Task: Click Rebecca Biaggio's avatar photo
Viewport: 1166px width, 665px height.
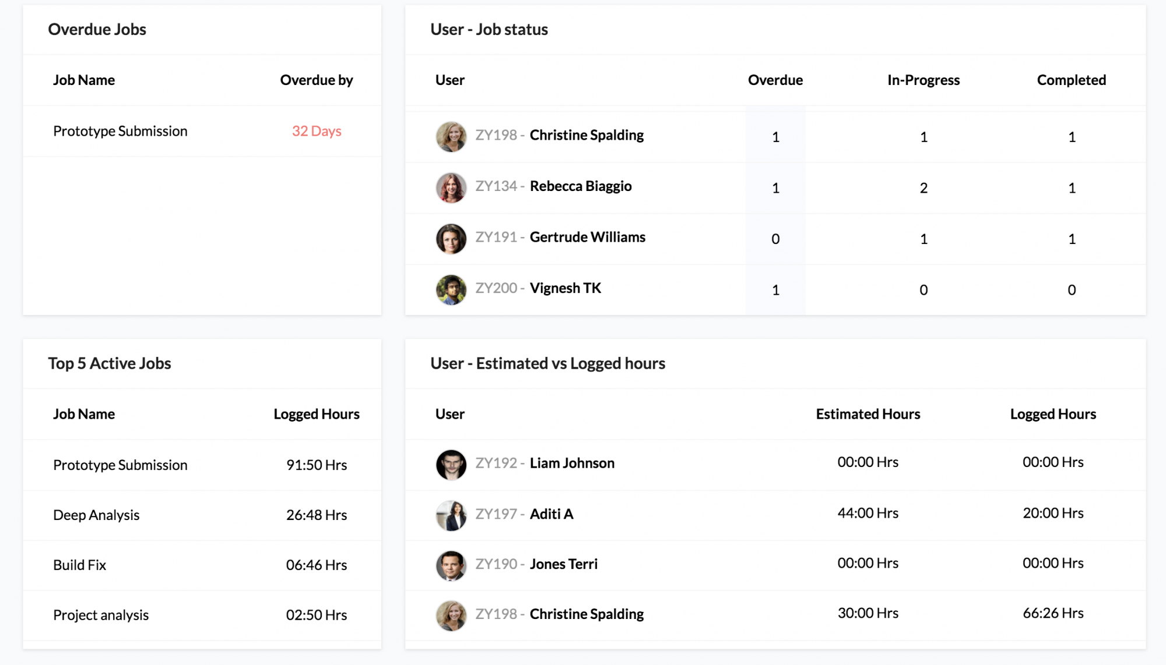Action: (451, 188)
